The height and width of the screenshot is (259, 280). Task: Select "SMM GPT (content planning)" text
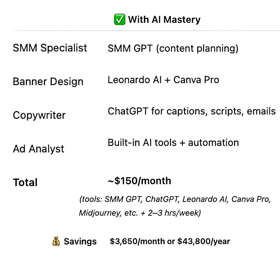pyautogui.click(x=173, y=48)
